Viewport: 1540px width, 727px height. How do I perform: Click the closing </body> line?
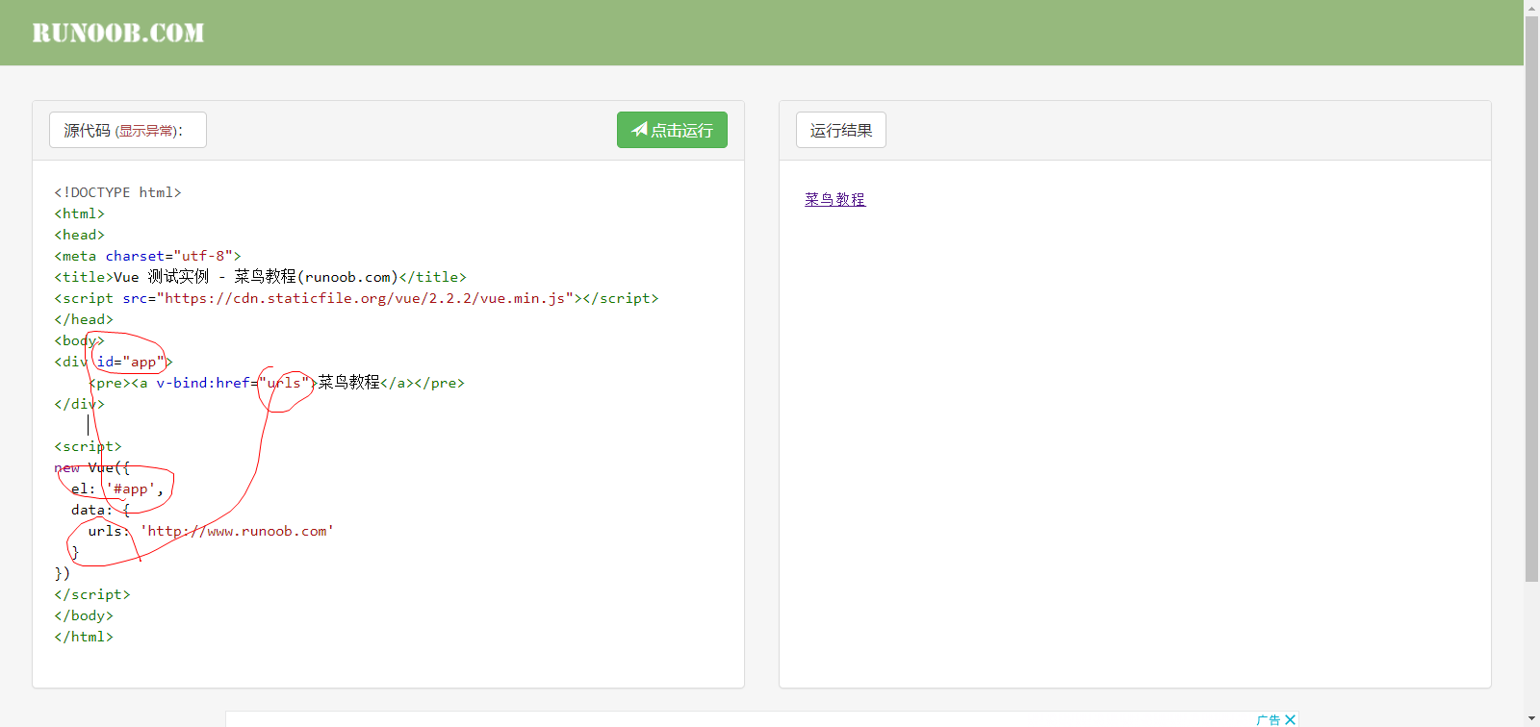point(84,615)
